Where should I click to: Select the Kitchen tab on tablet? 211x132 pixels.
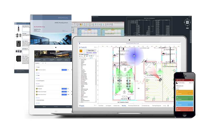[x=66, y=60]
